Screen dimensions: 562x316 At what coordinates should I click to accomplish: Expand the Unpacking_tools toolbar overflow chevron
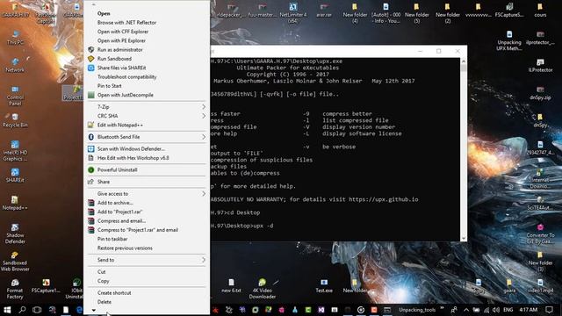click(x=442, y=309)
